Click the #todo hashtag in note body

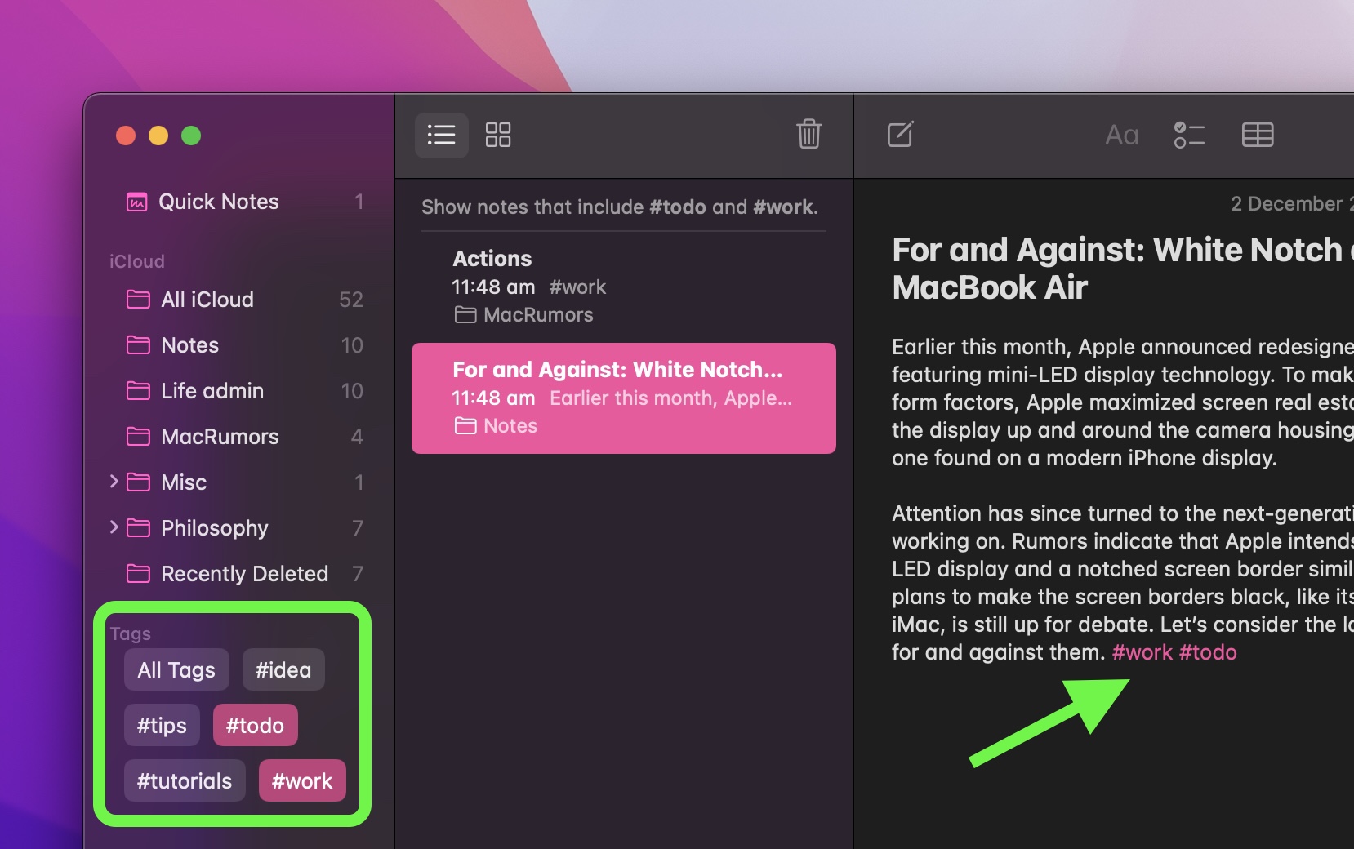tap(1208, 652)
